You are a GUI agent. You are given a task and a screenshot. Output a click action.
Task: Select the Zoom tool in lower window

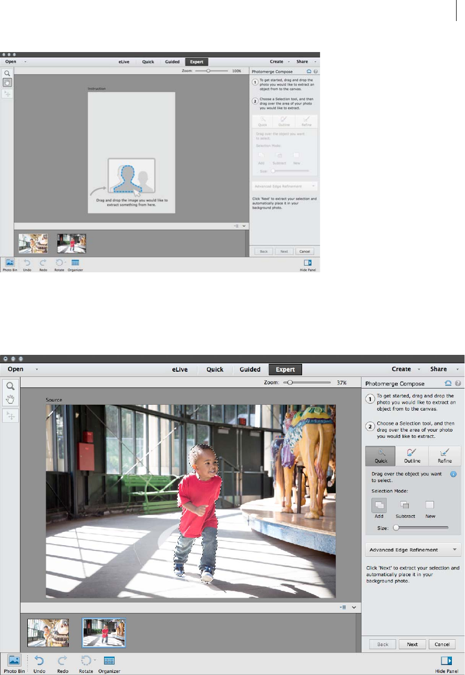(x=10, y=385)
